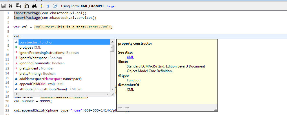This screenshot has width=287, height=115.
Task: Click the suggestion list scroll-down arrow
Action: [x=112, y=90]
